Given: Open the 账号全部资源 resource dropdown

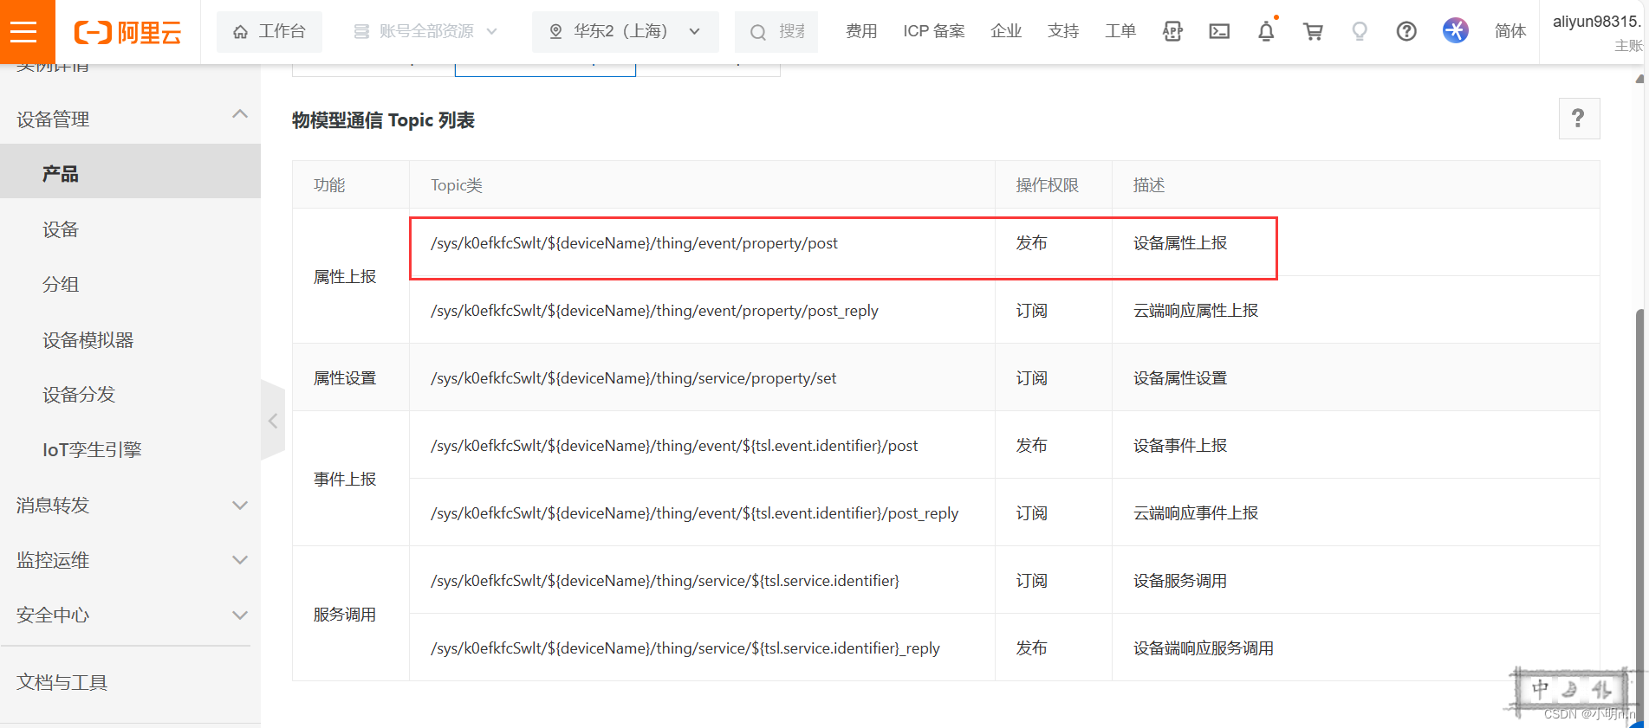Looking at the screenshot, I should click(425, 32).
